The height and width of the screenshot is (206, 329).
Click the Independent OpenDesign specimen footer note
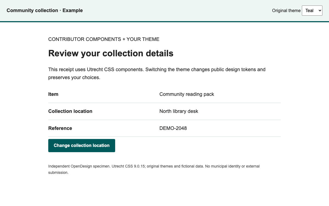(x=154, y=169)
